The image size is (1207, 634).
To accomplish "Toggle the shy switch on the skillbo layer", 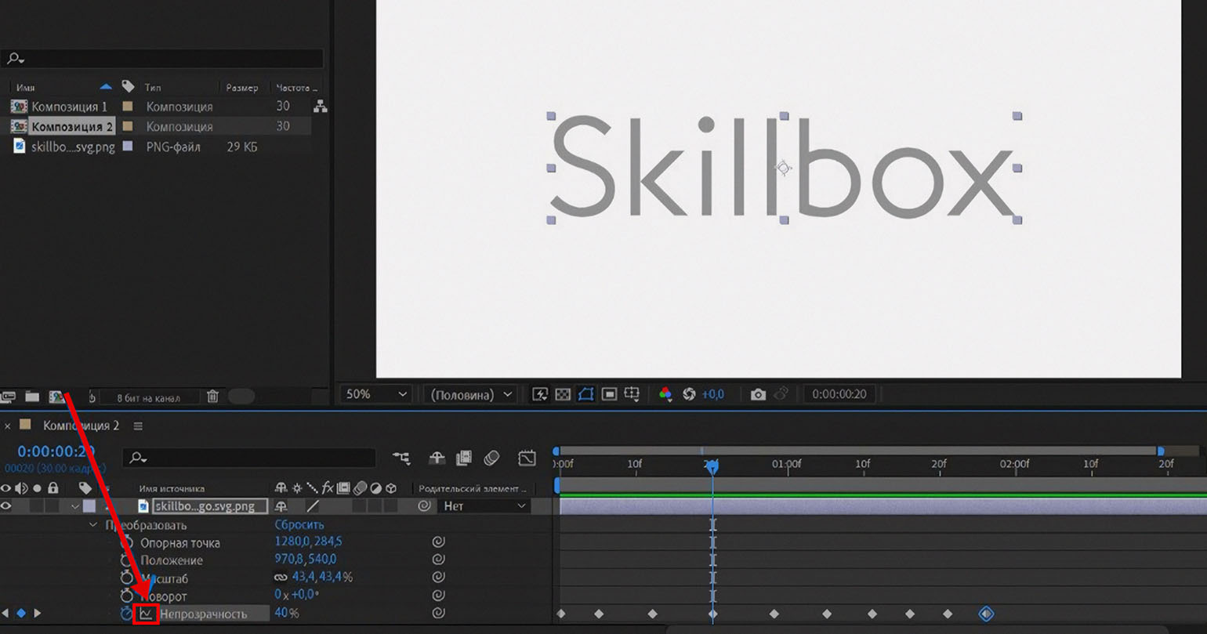I will pyautogui.click(x=281, y=506).
